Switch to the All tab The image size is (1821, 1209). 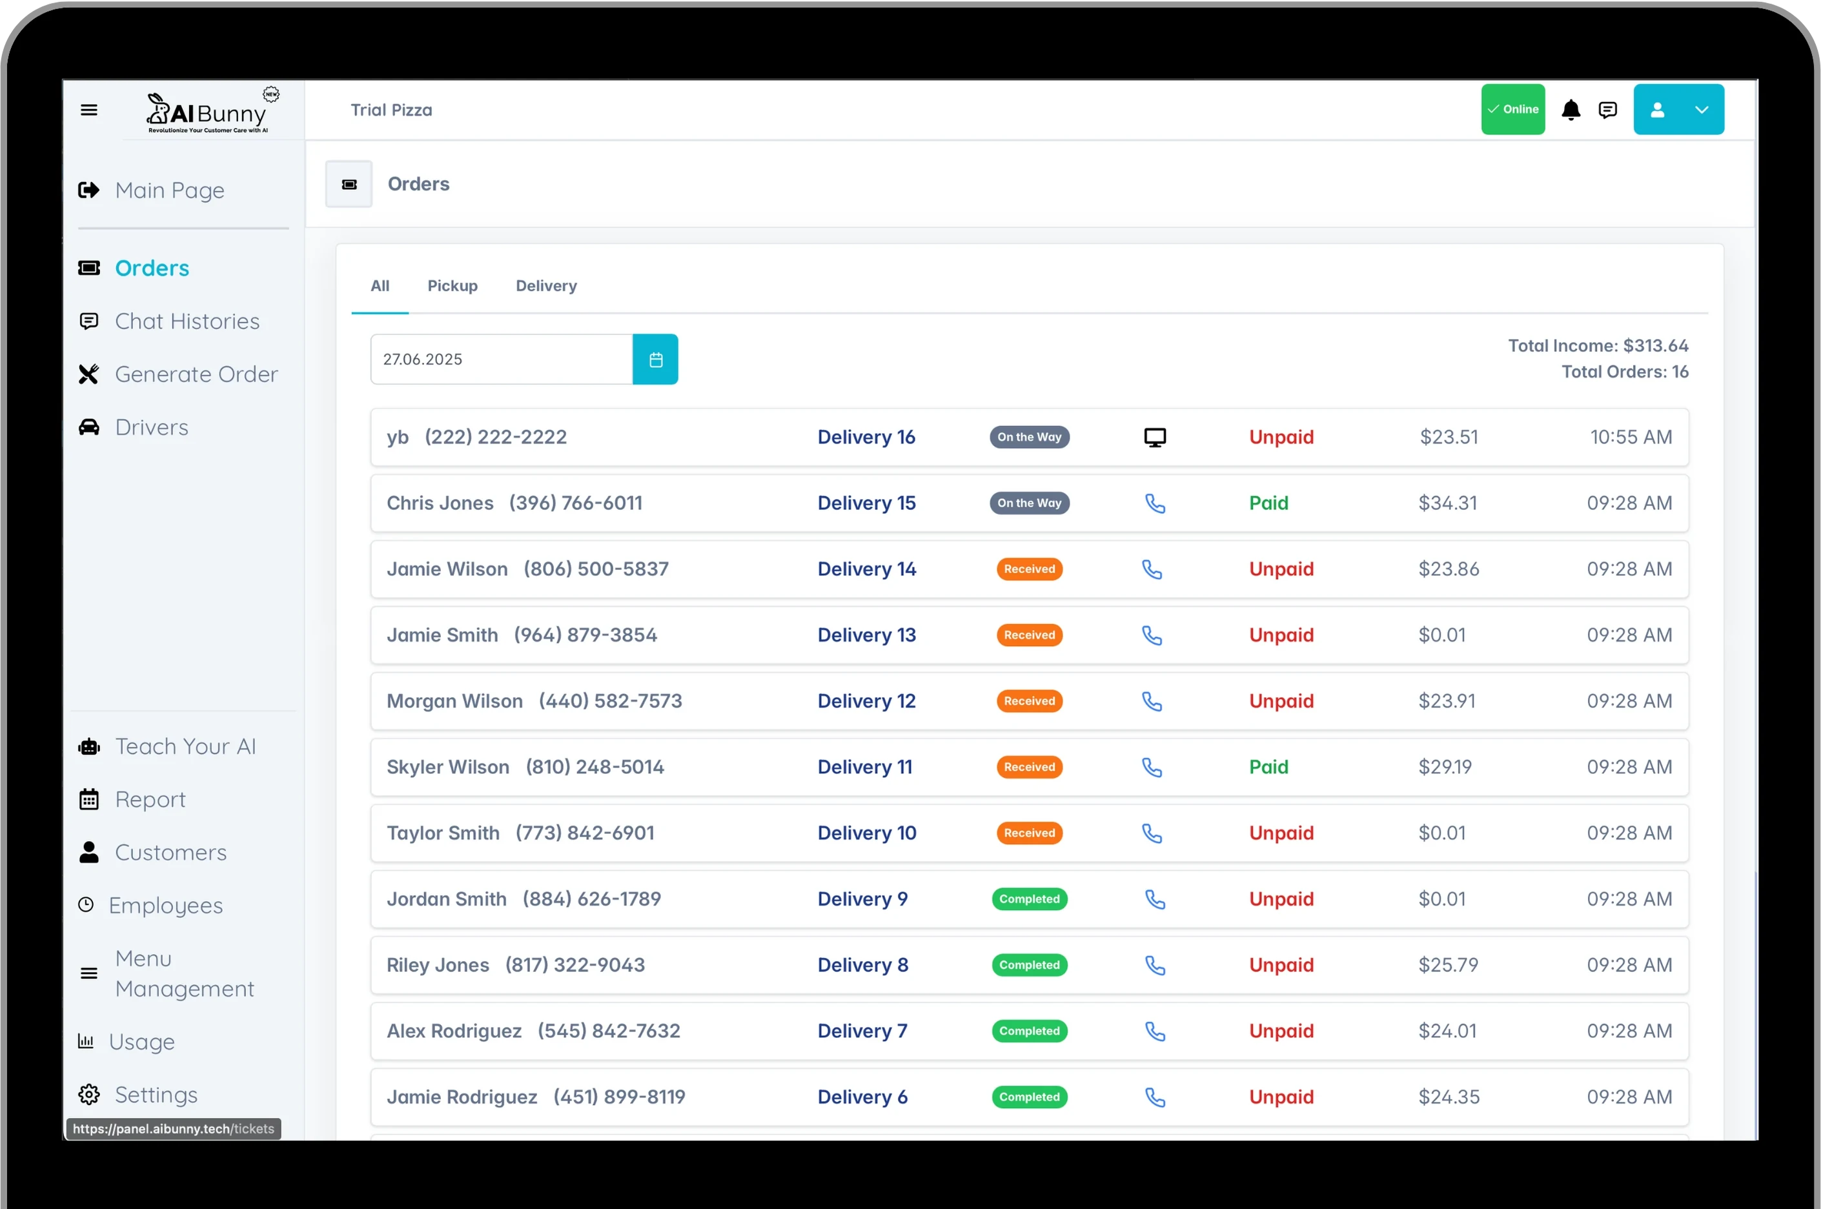pyautogui.click(x=380, y=286)
